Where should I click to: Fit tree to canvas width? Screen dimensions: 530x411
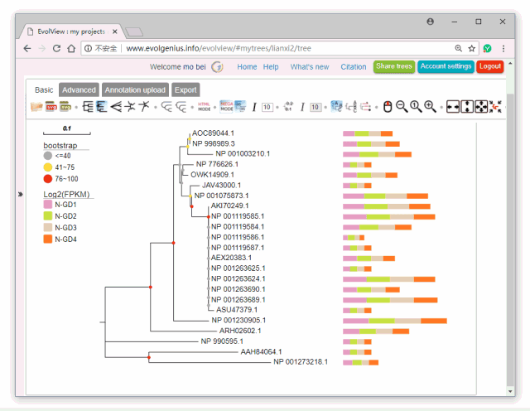(x=453, y=107)
